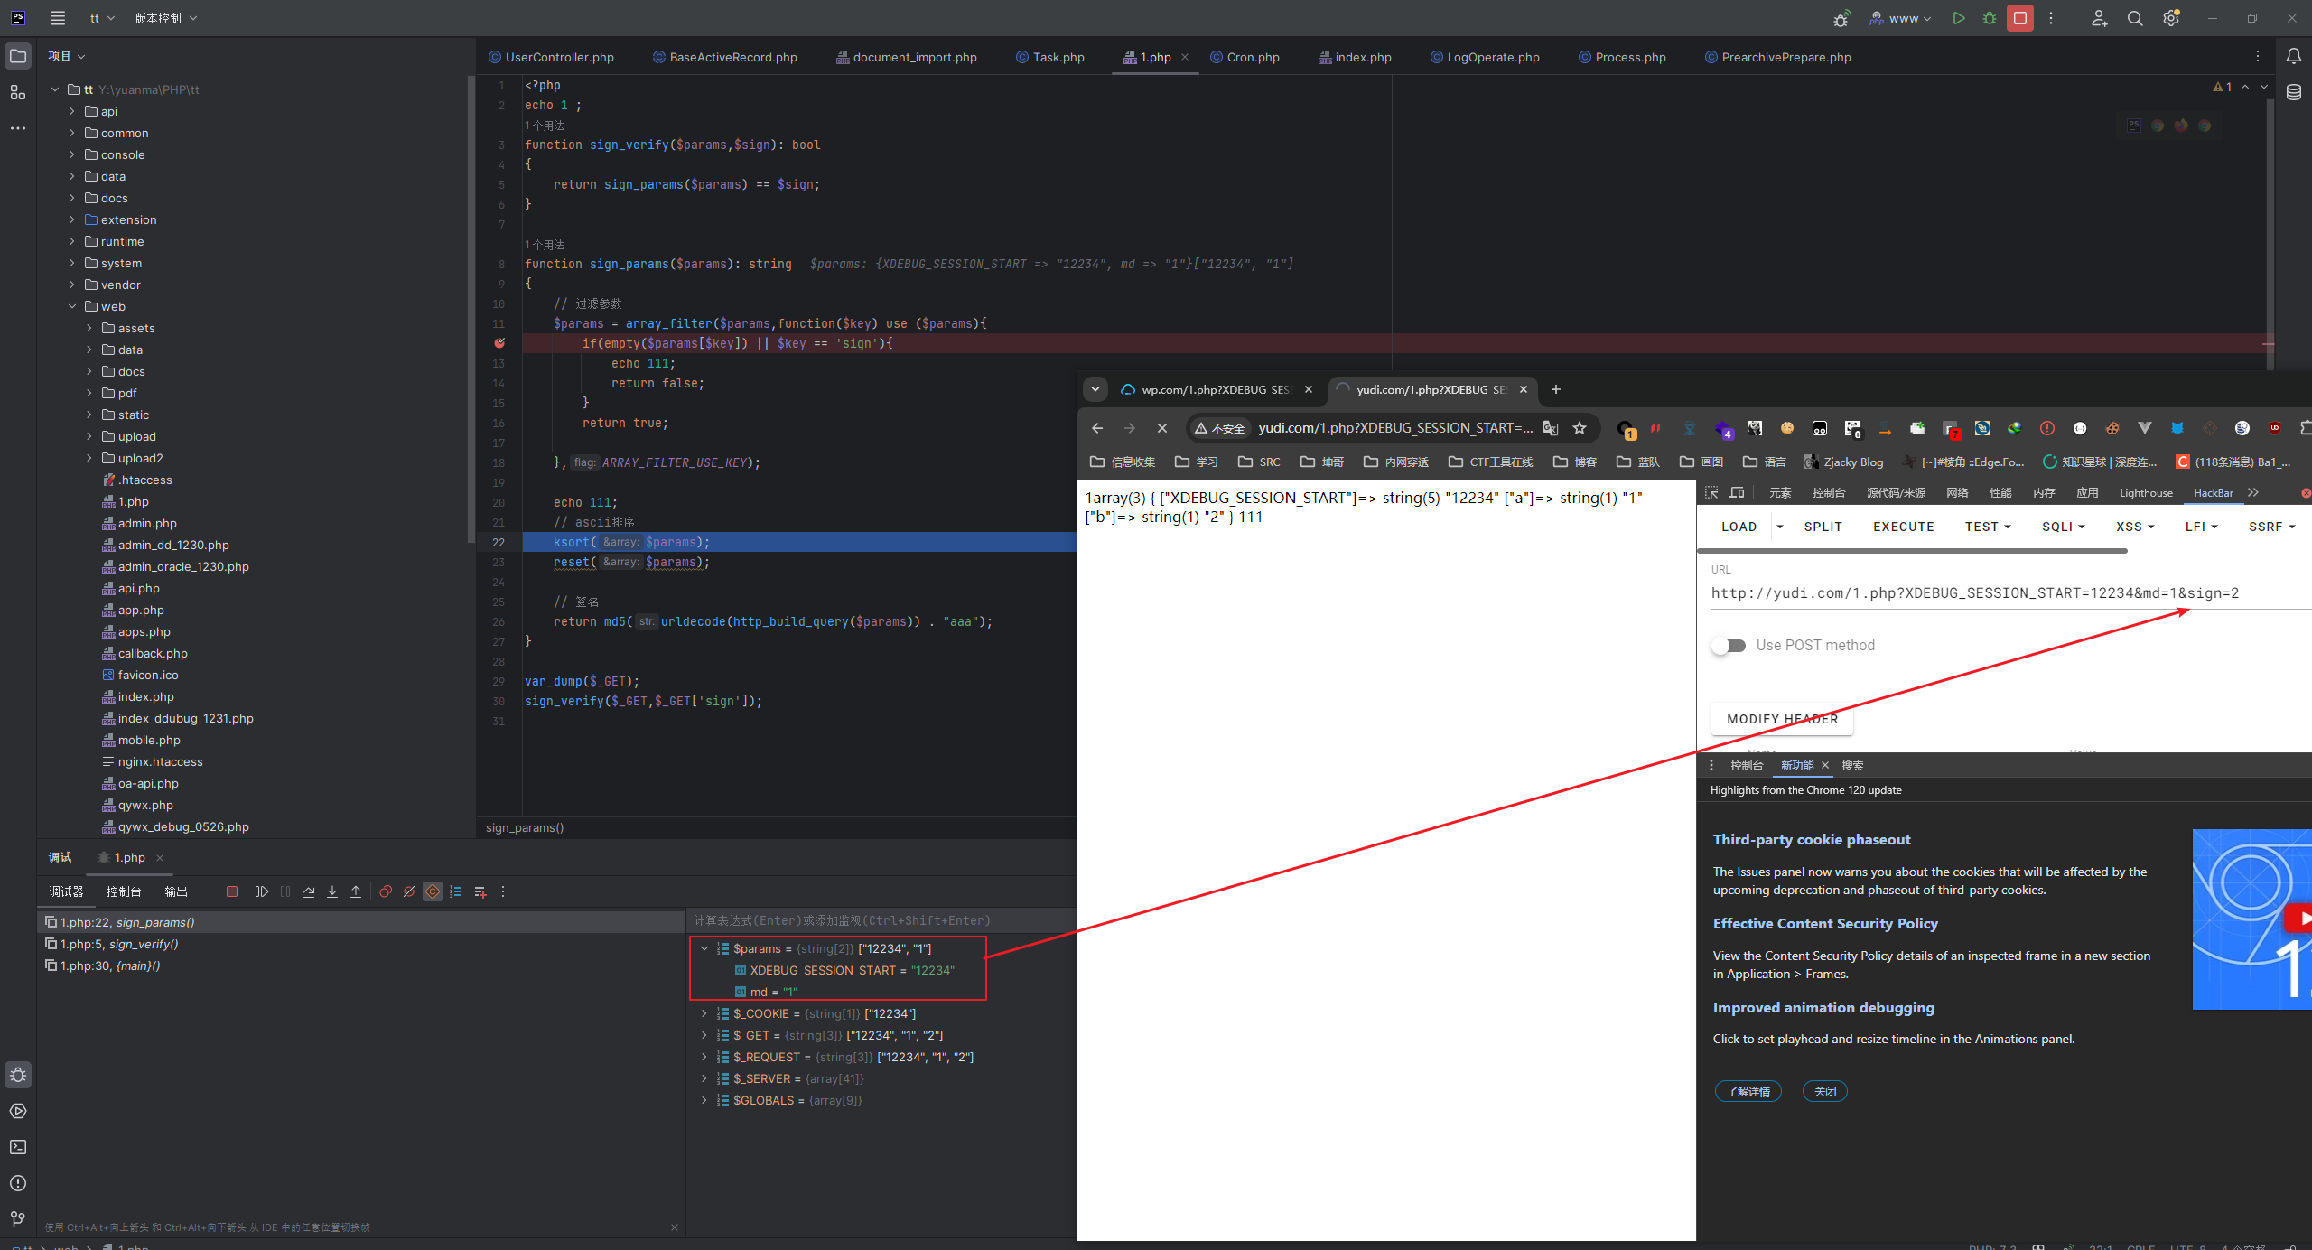
Task: Click the evaluate expression input field
Action: pyautogui.click(x=881, y=920)
